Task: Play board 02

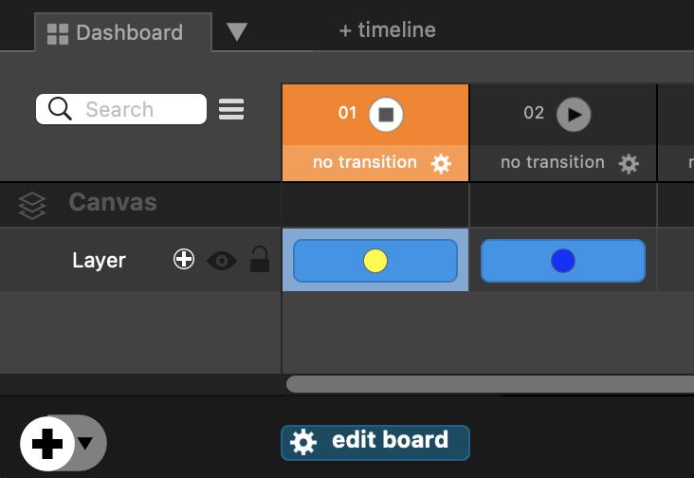Action: point(573,114)
